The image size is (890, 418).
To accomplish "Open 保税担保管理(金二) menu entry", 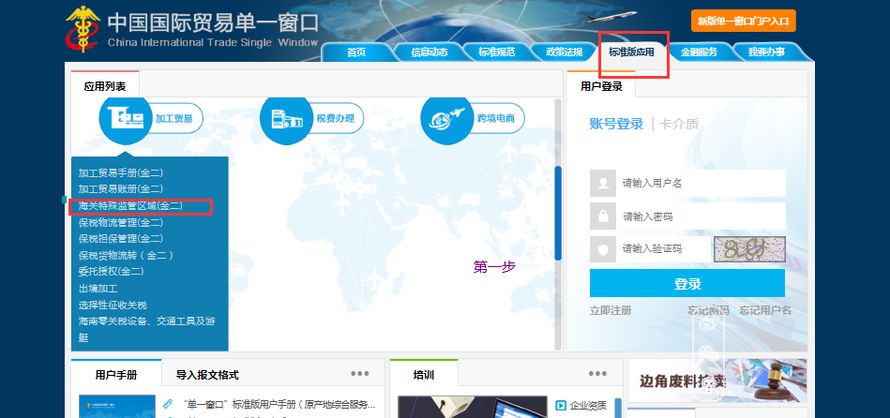I will pyautogui.click(x=121, y=238).
